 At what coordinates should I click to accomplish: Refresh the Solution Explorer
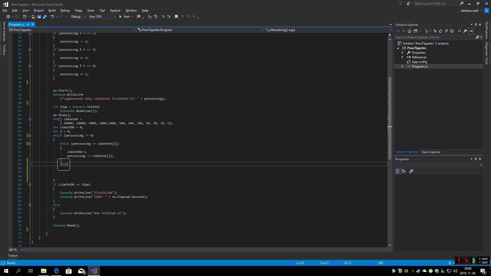pyautogui.click(x=440, y=31)
